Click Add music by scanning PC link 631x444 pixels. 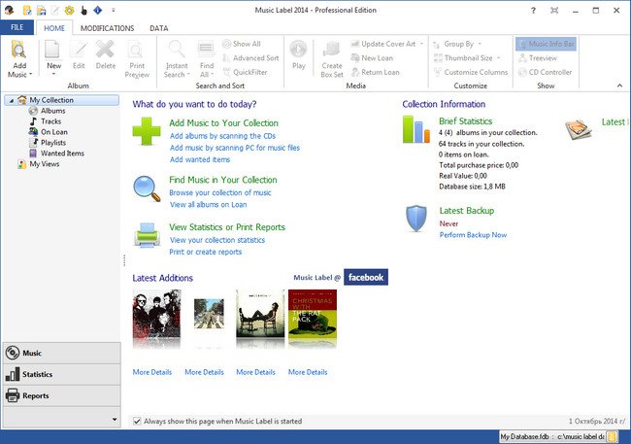tap(235, 148)
